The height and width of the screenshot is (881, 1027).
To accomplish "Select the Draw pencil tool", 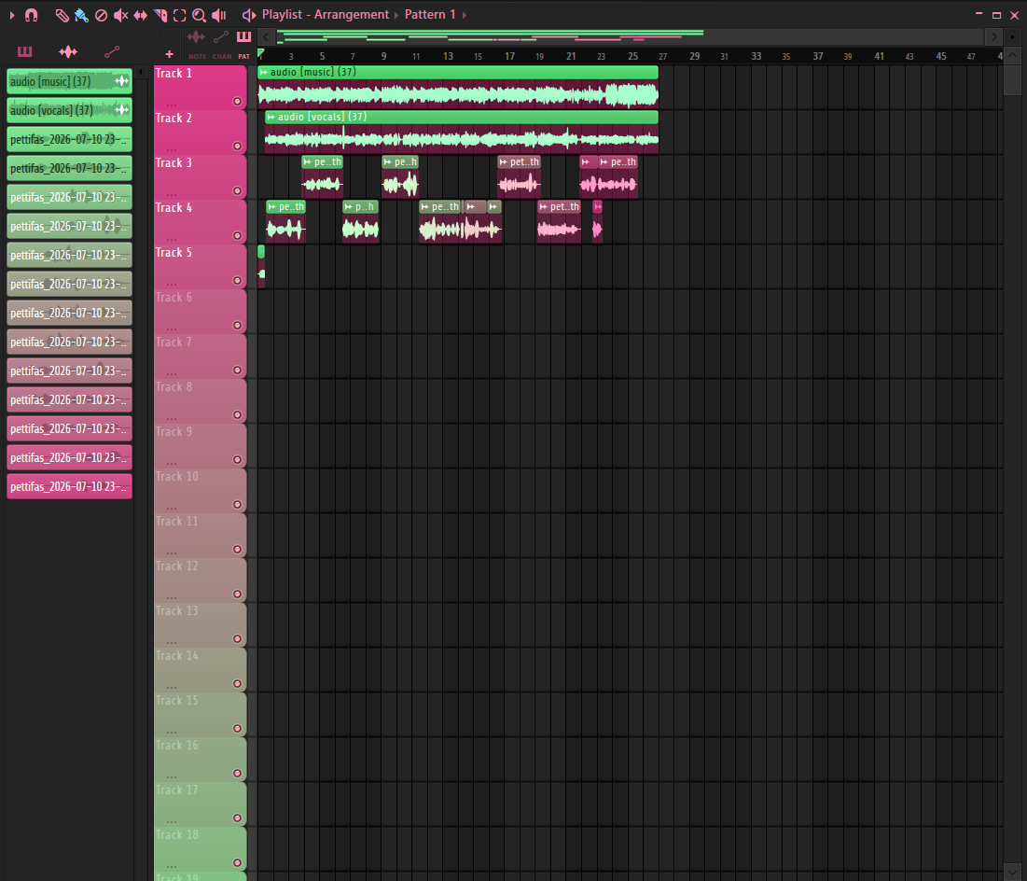I will (x=62, y=15).
